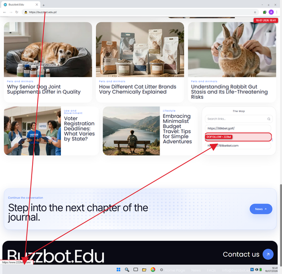Screen dimensions: 282x274
Task: Bookmark this page with the star icon
Action: point(255,12)
